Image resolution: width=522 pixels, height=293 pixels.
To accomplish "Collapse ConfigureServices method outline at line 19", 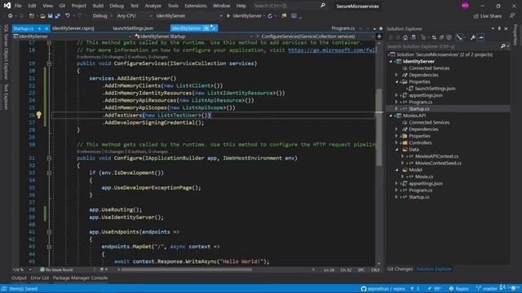I will pos(49,63).
